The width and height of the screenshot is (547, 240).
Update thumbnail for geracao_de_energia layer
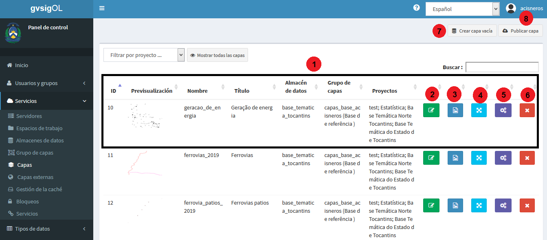[455, 110]
